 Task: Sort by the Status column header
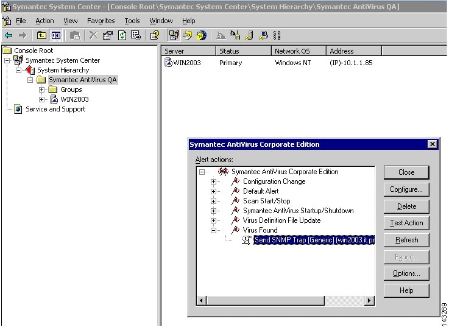tap(244, 51)
